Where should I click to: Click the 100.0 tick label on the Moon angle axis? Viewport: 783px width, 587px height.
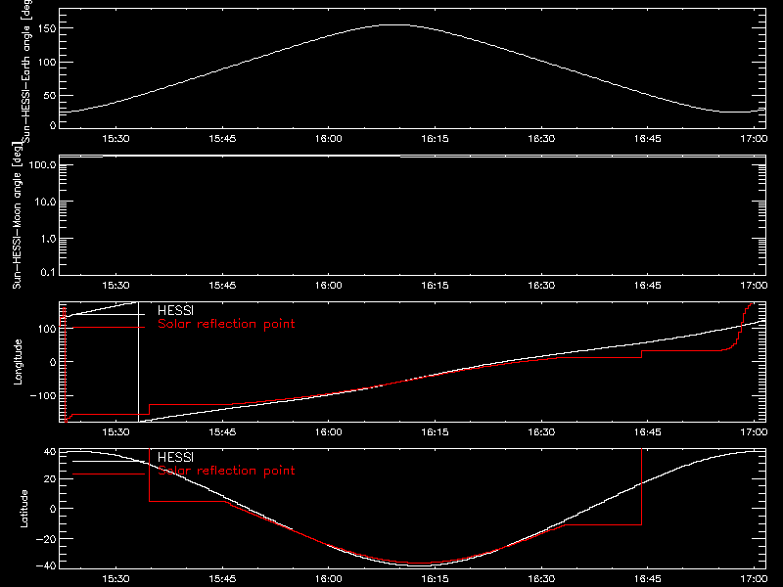[43, 165]
